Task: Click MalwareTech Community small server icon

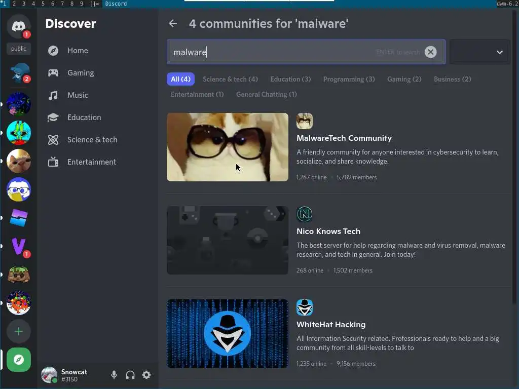Action: tap(305, 121)
